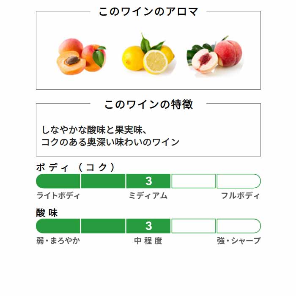
Task: Click the ライトボディ label
Action: pos(58,195)
